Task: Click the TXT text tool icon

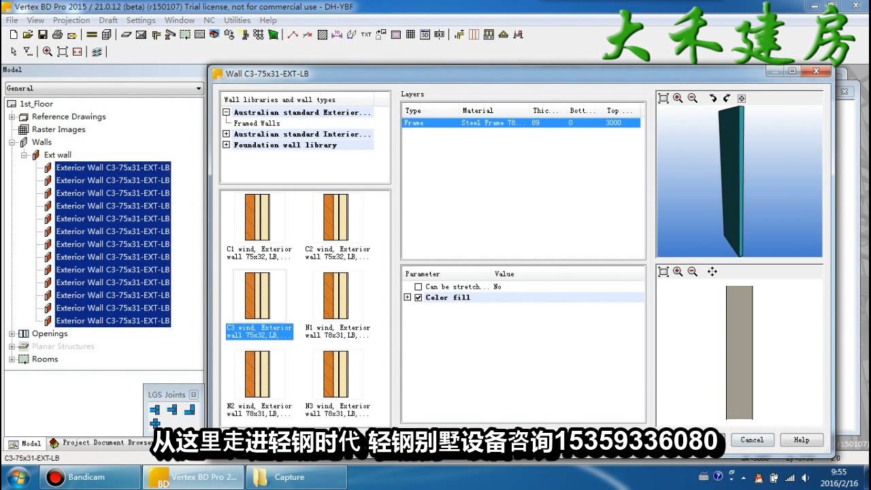Action: coord(366,35)
